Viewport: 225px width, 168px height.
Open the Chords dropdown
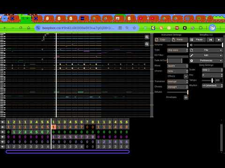178,87
